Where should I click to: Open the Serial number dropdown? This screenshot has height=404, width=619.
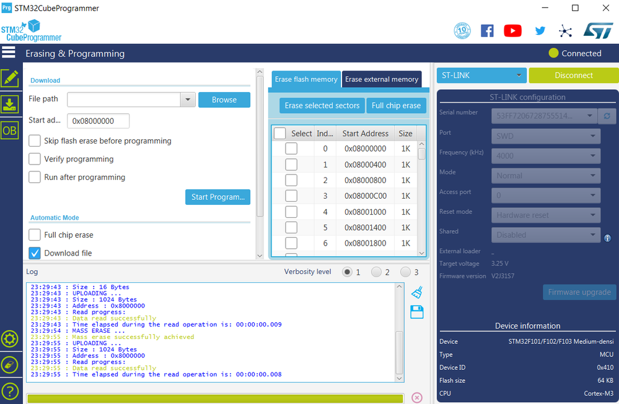click(543, 116)
